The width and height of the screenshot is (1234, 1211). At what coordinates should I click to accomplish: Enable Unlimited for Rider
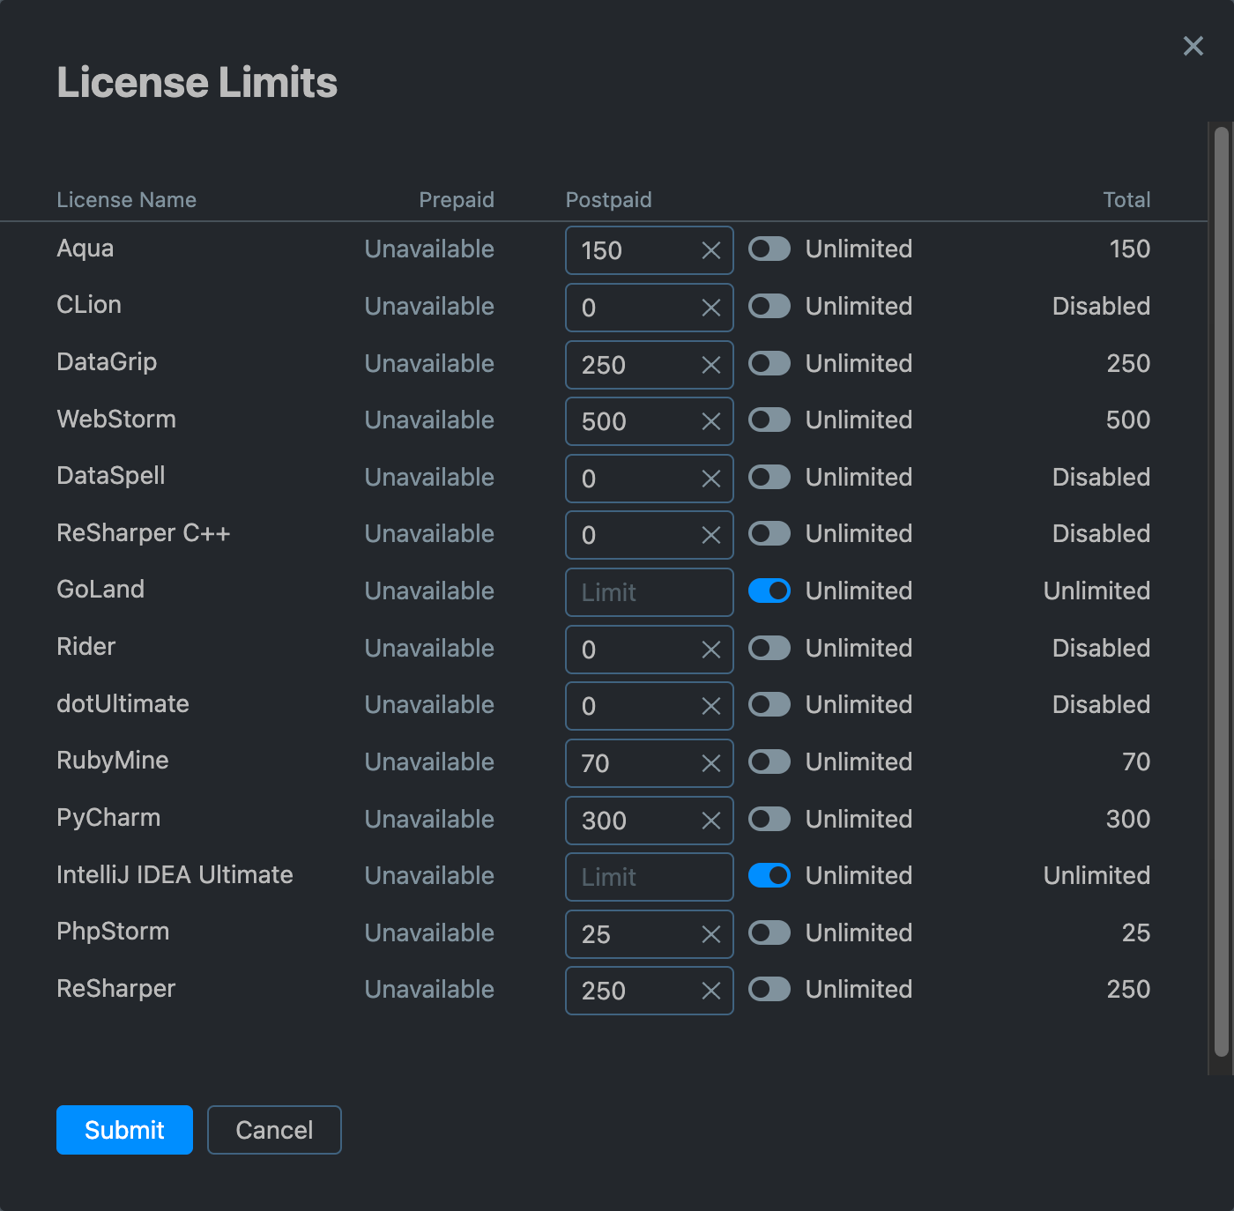click(x=769, y=649)
